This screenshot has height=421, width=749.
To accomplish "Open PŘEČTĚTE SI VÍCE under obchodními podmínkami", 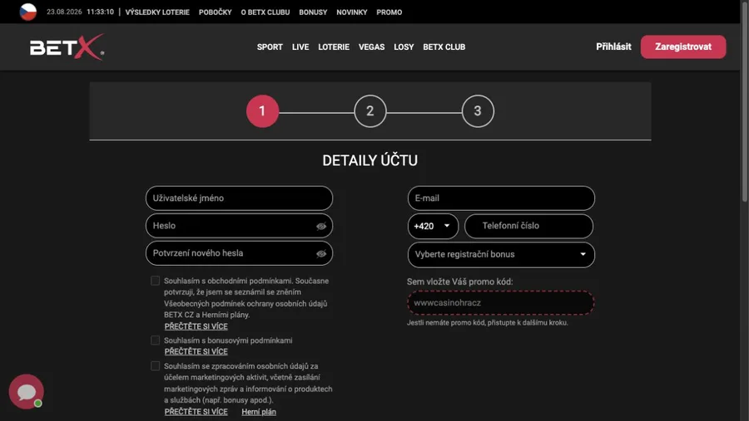I will click(x=196, y=326).
